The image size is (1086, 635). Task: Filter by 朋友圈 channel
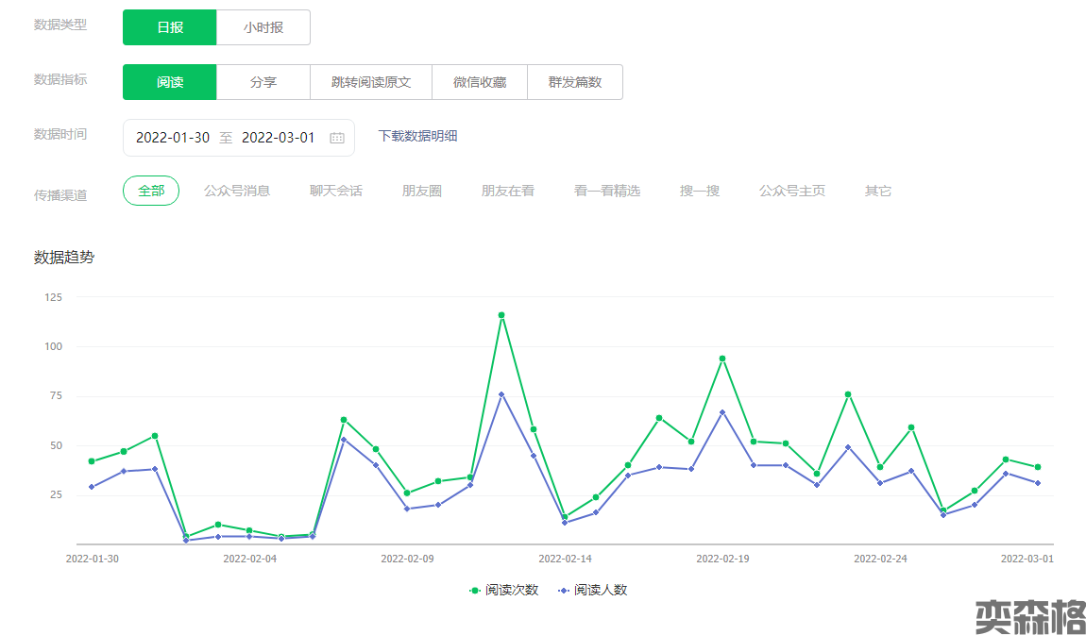click(x=422, y=191)
